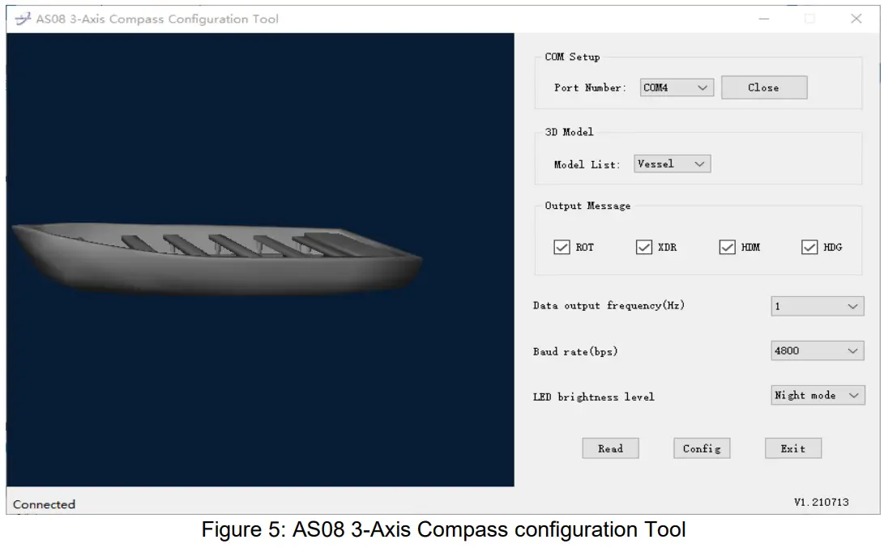Click the window title text

click(x=157, y=19)
